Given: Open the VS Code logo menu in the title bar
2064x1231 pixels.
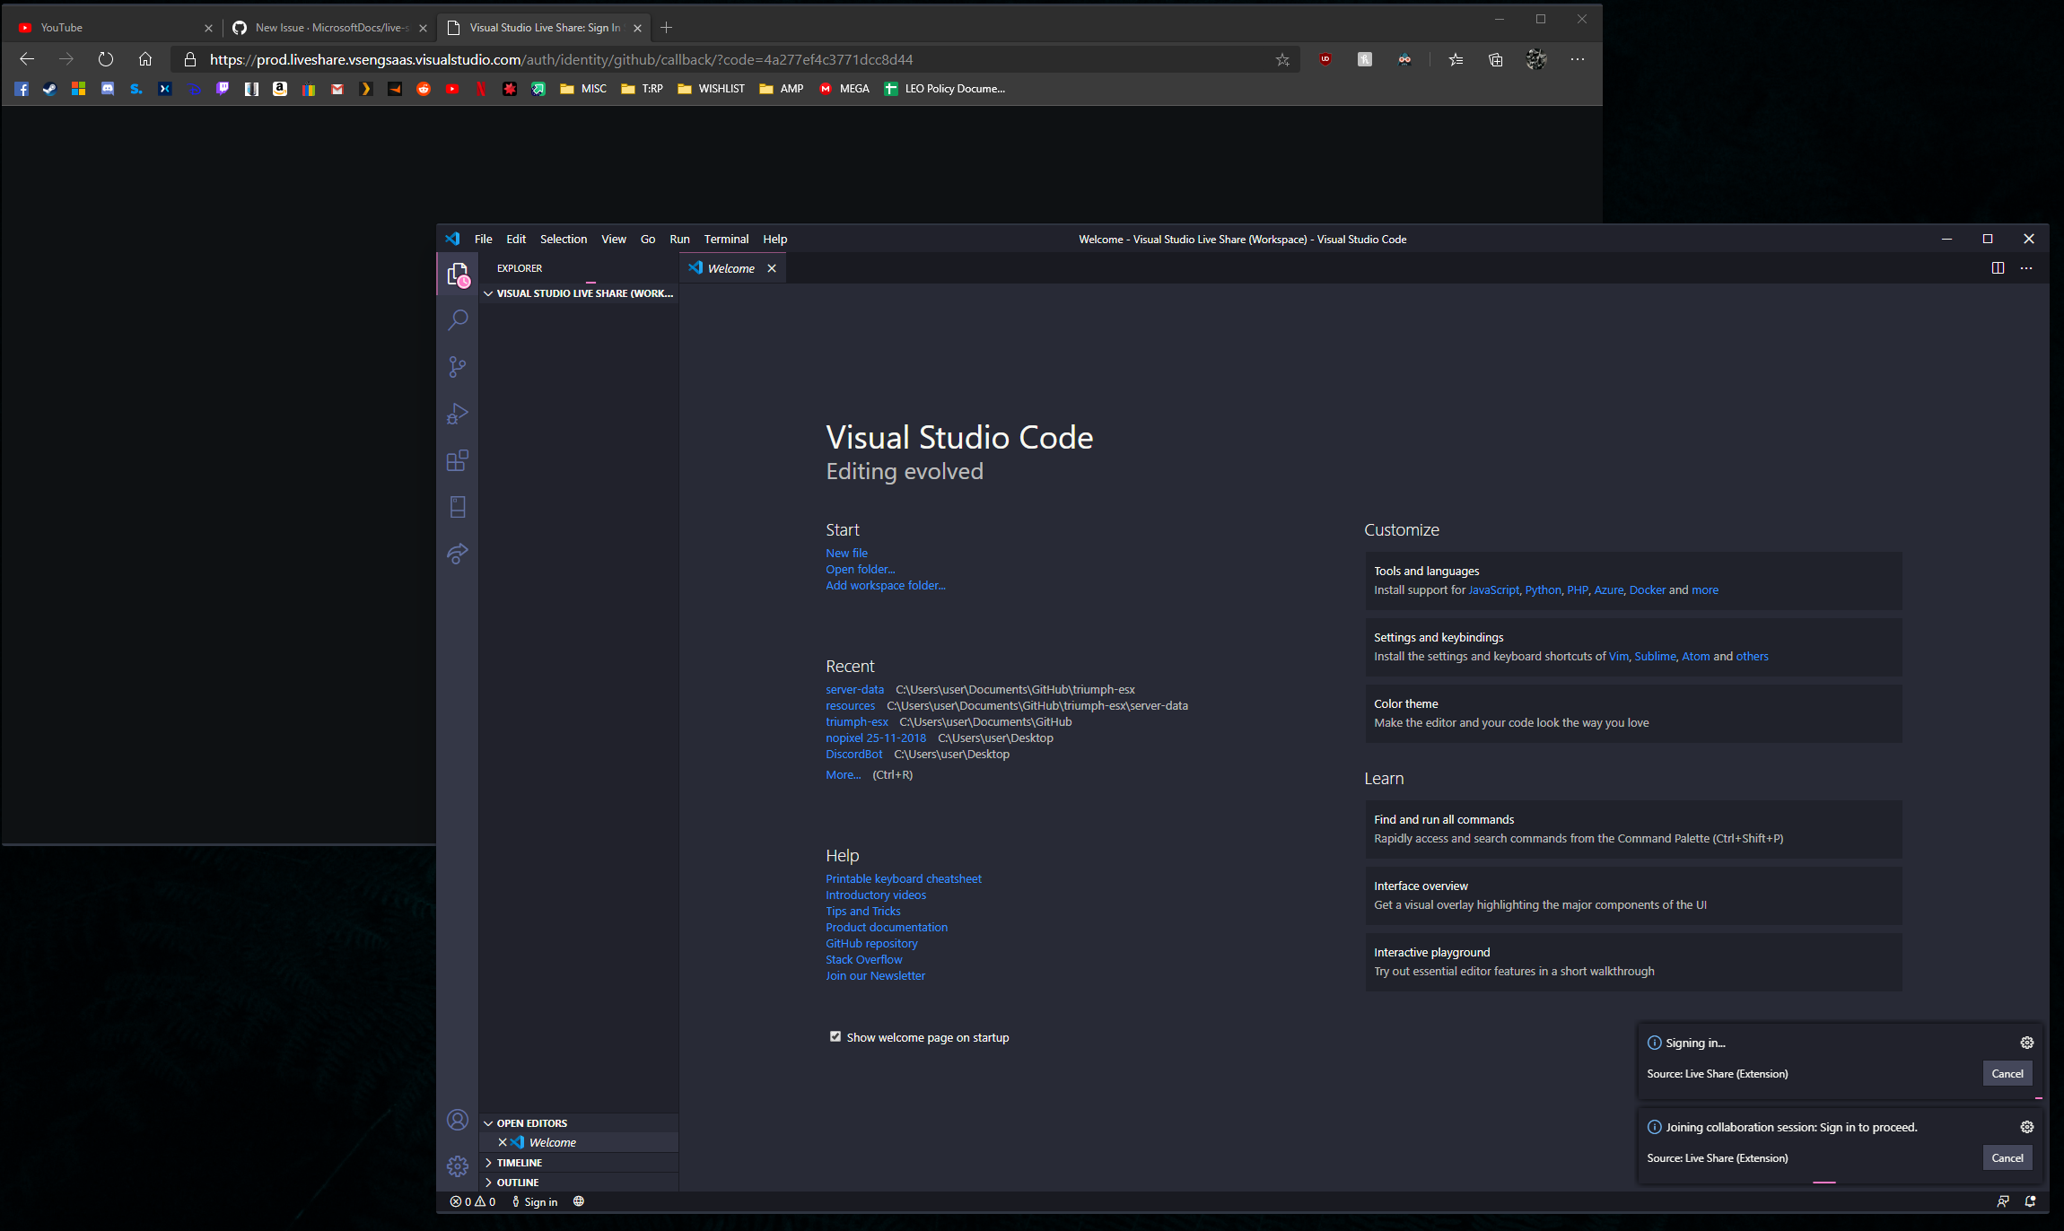Looking at the screenshot, I should click(x=452, y=239).
